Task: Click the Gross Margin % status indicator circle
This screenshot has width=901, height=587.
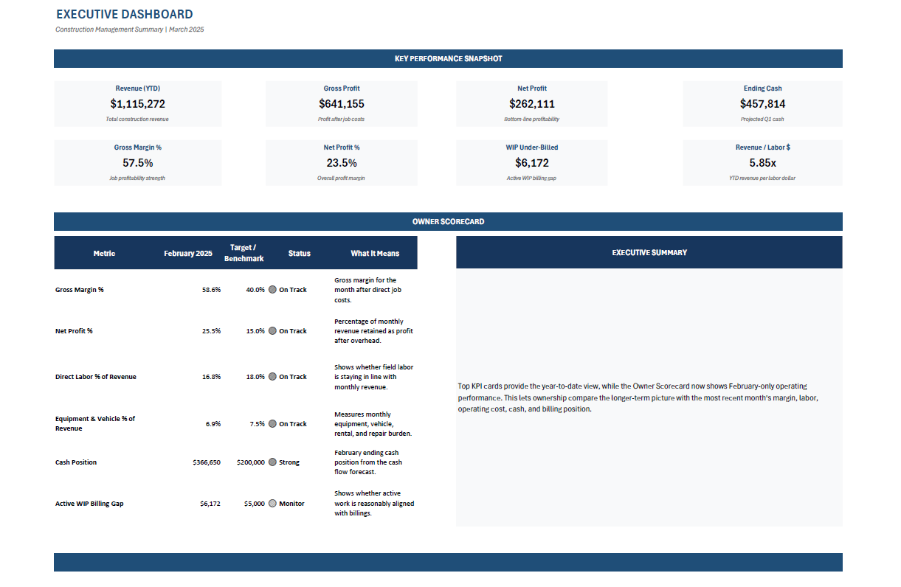Action: (x=272, y=290)
